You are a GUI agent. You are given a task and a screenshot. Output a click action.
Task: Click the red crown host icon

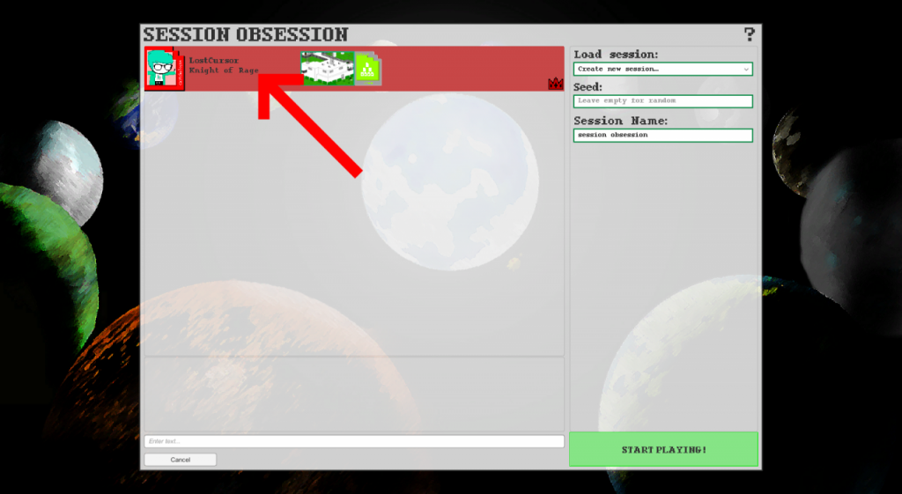[555, 84]
